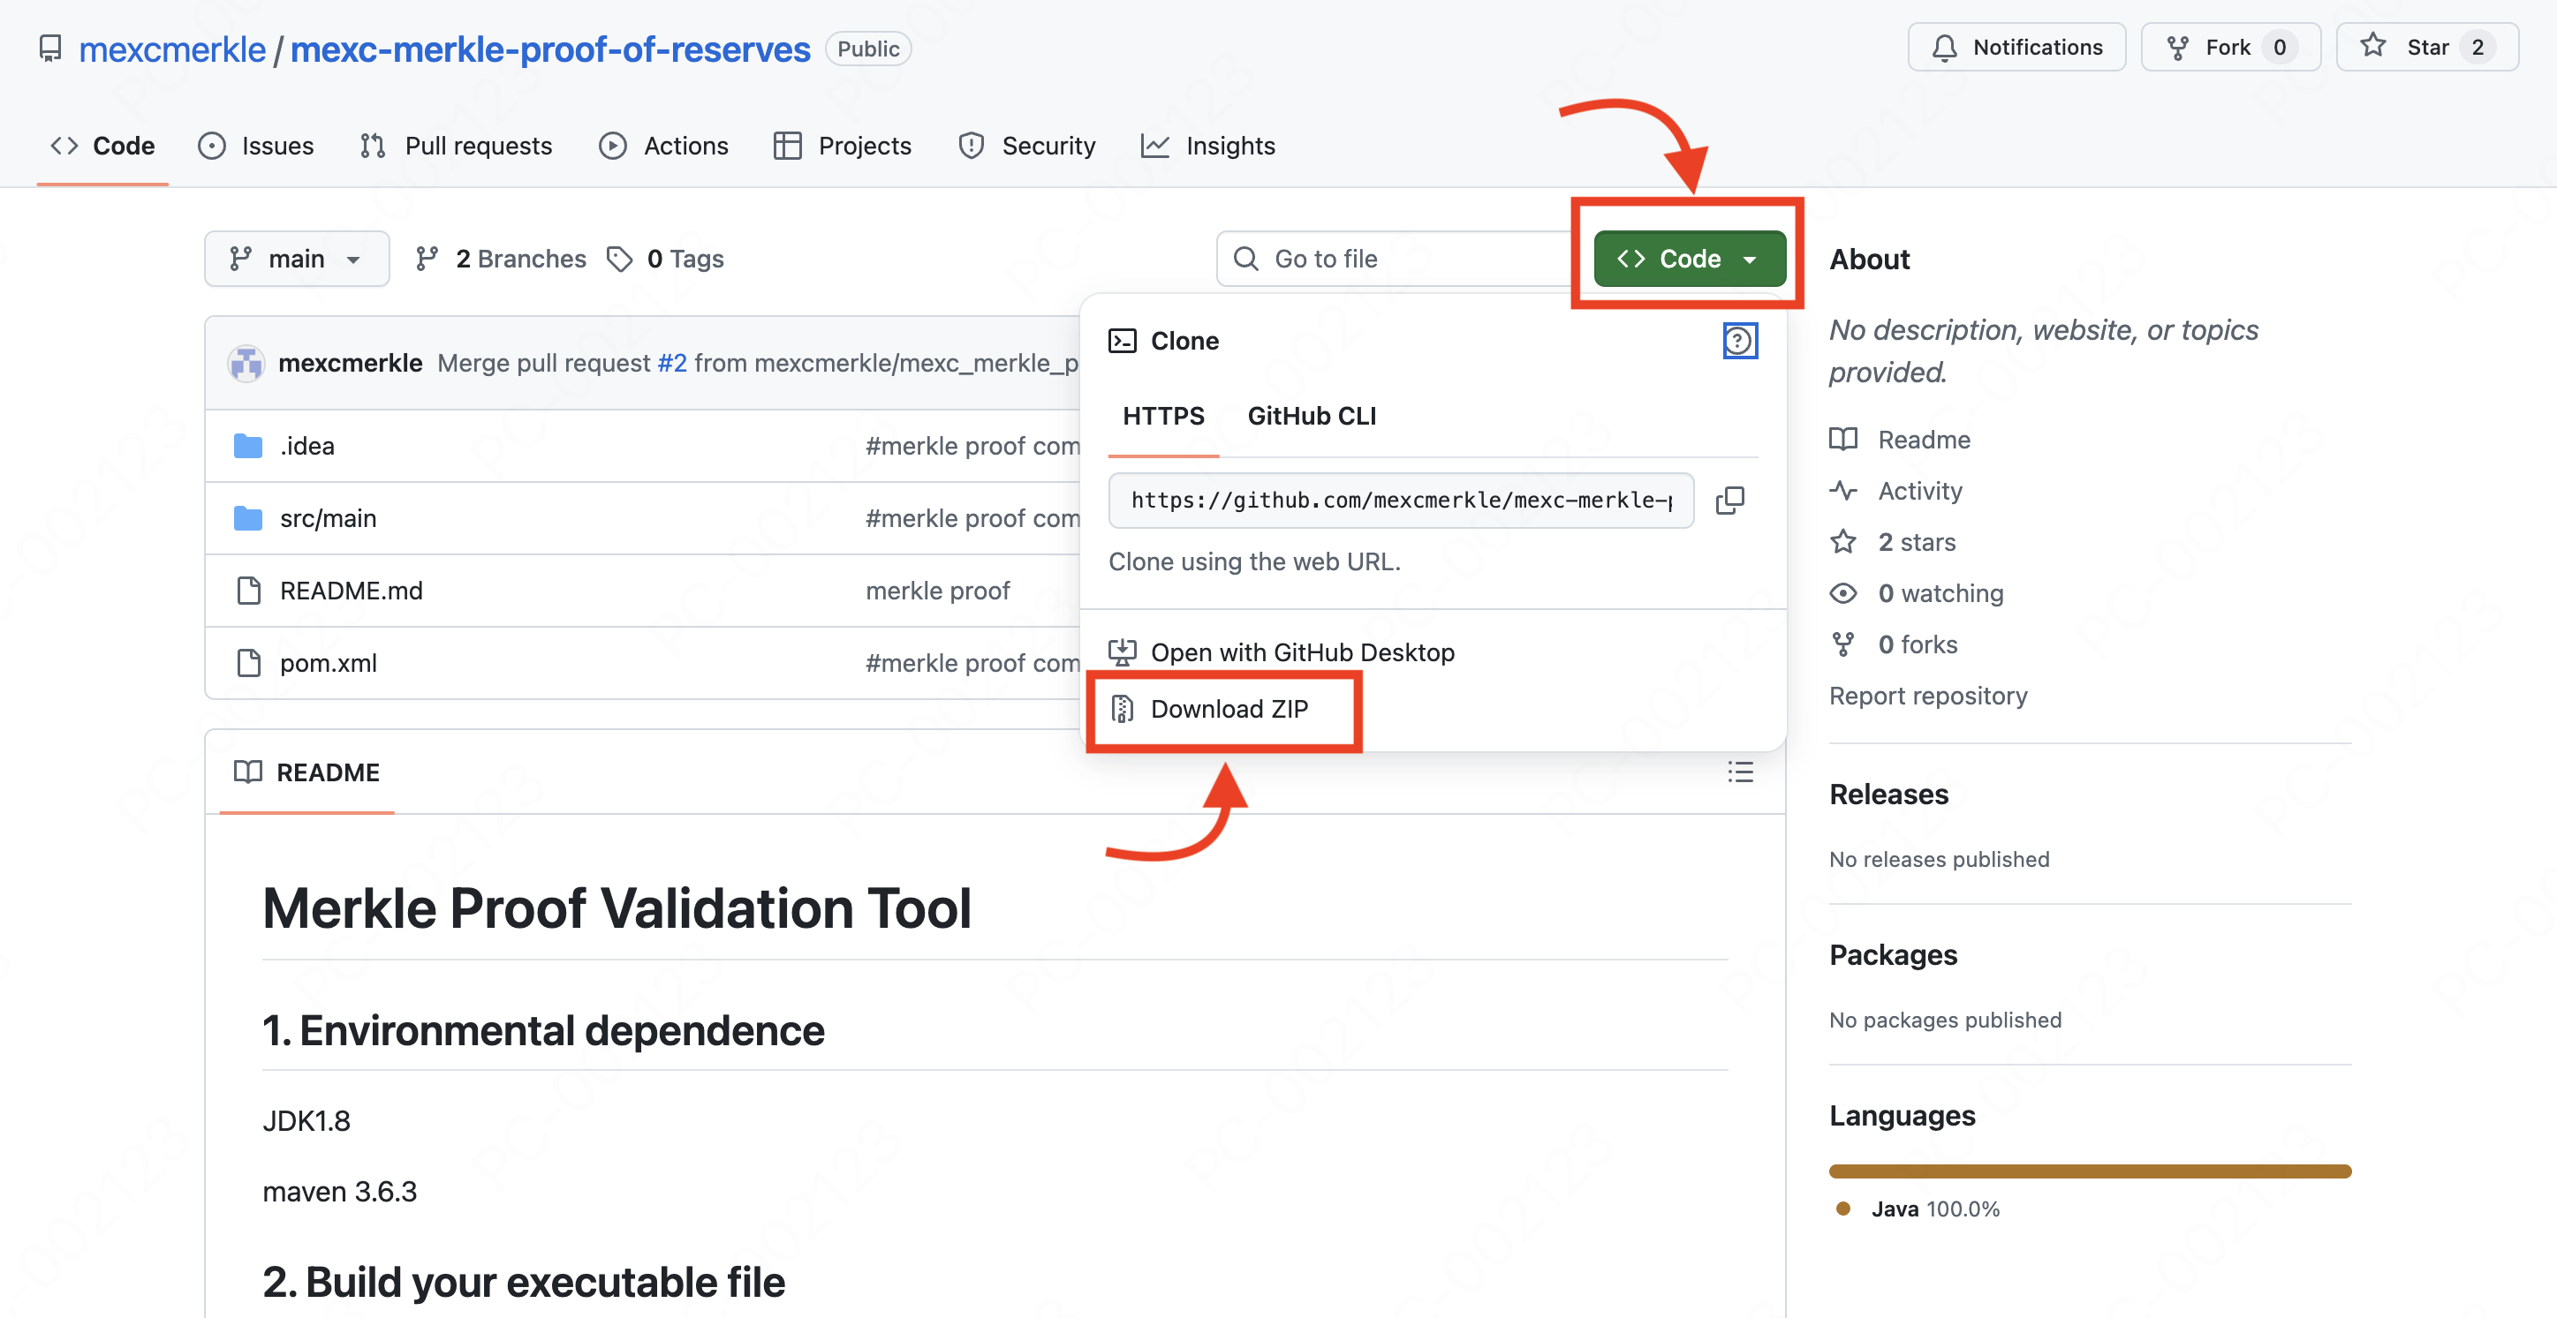Click Download ZIP

pos(1228,709)
